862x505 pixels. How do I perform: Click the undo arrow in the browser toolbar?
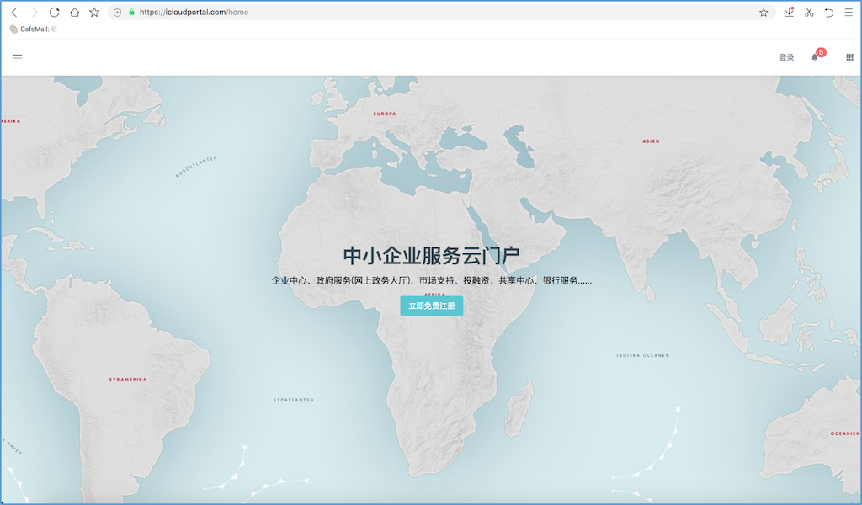tap(829, 12)
